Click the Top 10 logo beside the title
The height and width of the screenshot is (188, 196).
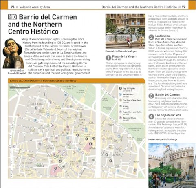(x=12, y=17)
